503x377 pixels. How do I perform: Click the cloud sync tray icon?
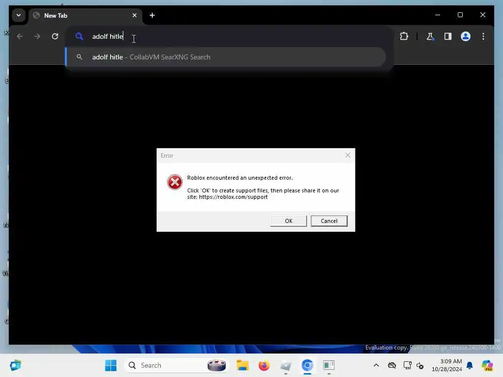point(391,365)
